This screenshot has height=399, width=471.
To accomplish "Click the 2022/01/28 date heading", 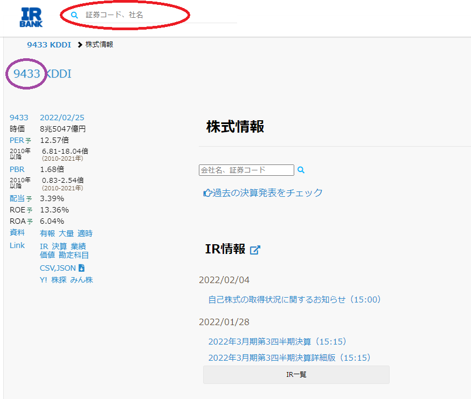I will click(x=224, y=322).
